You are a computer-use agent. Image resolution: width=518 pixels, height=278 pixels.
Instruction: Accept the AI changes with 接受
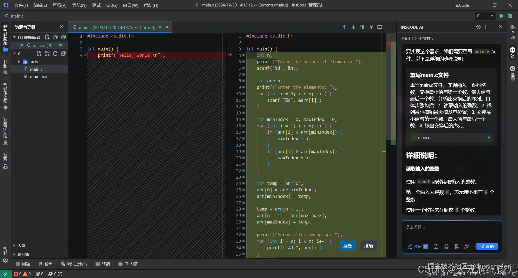point(347,246)
